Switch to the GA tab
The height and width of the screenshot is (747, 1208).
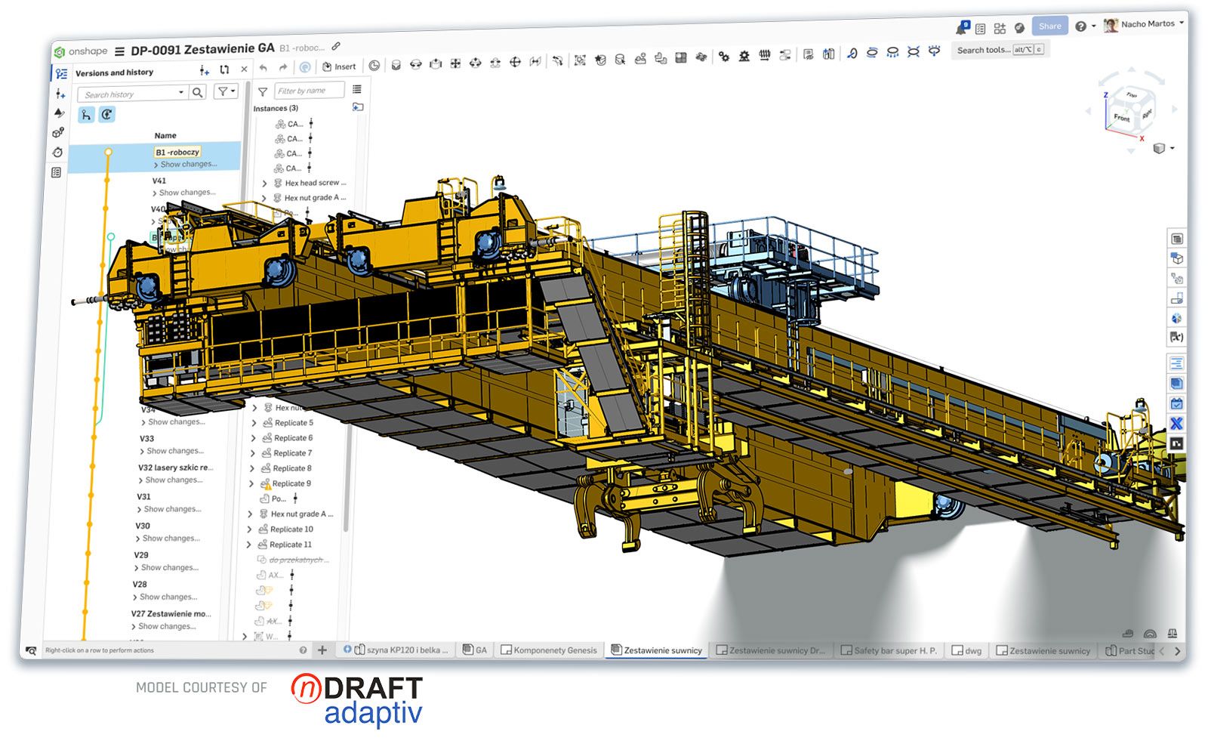[475, 650]
